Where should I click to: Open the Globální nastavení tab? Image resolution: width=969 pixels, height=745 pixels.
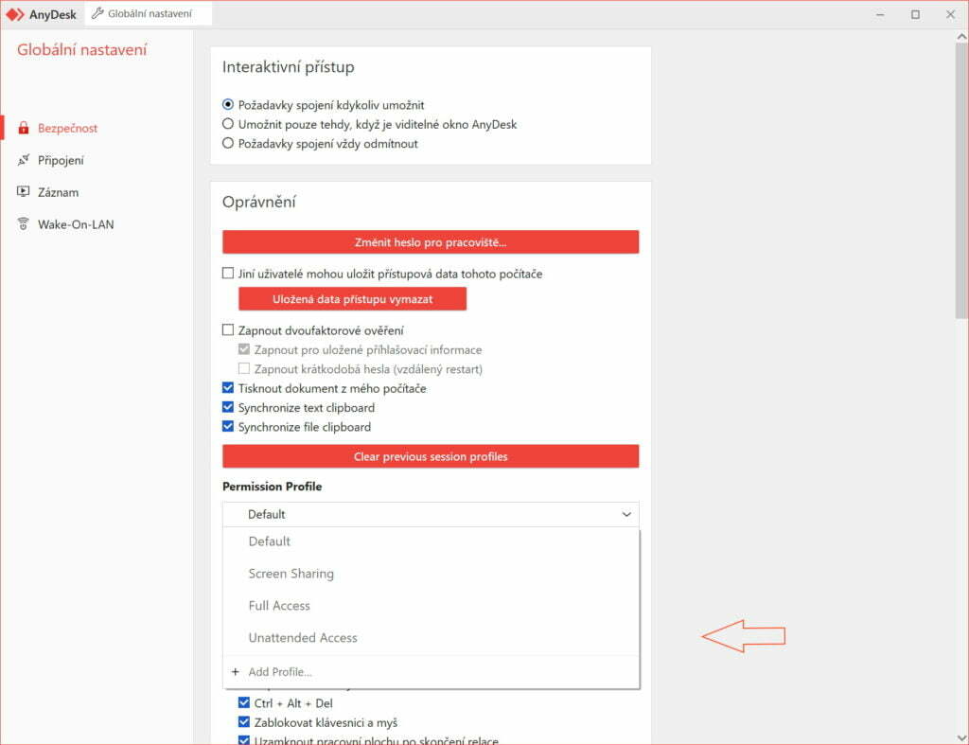click(149, 13)
